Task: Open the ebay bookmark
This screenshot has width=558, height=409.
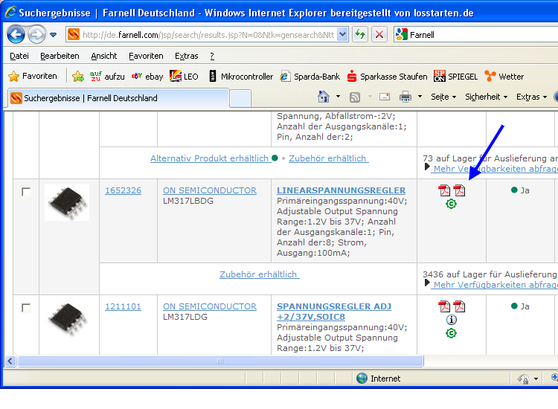Action: [147, 76]
